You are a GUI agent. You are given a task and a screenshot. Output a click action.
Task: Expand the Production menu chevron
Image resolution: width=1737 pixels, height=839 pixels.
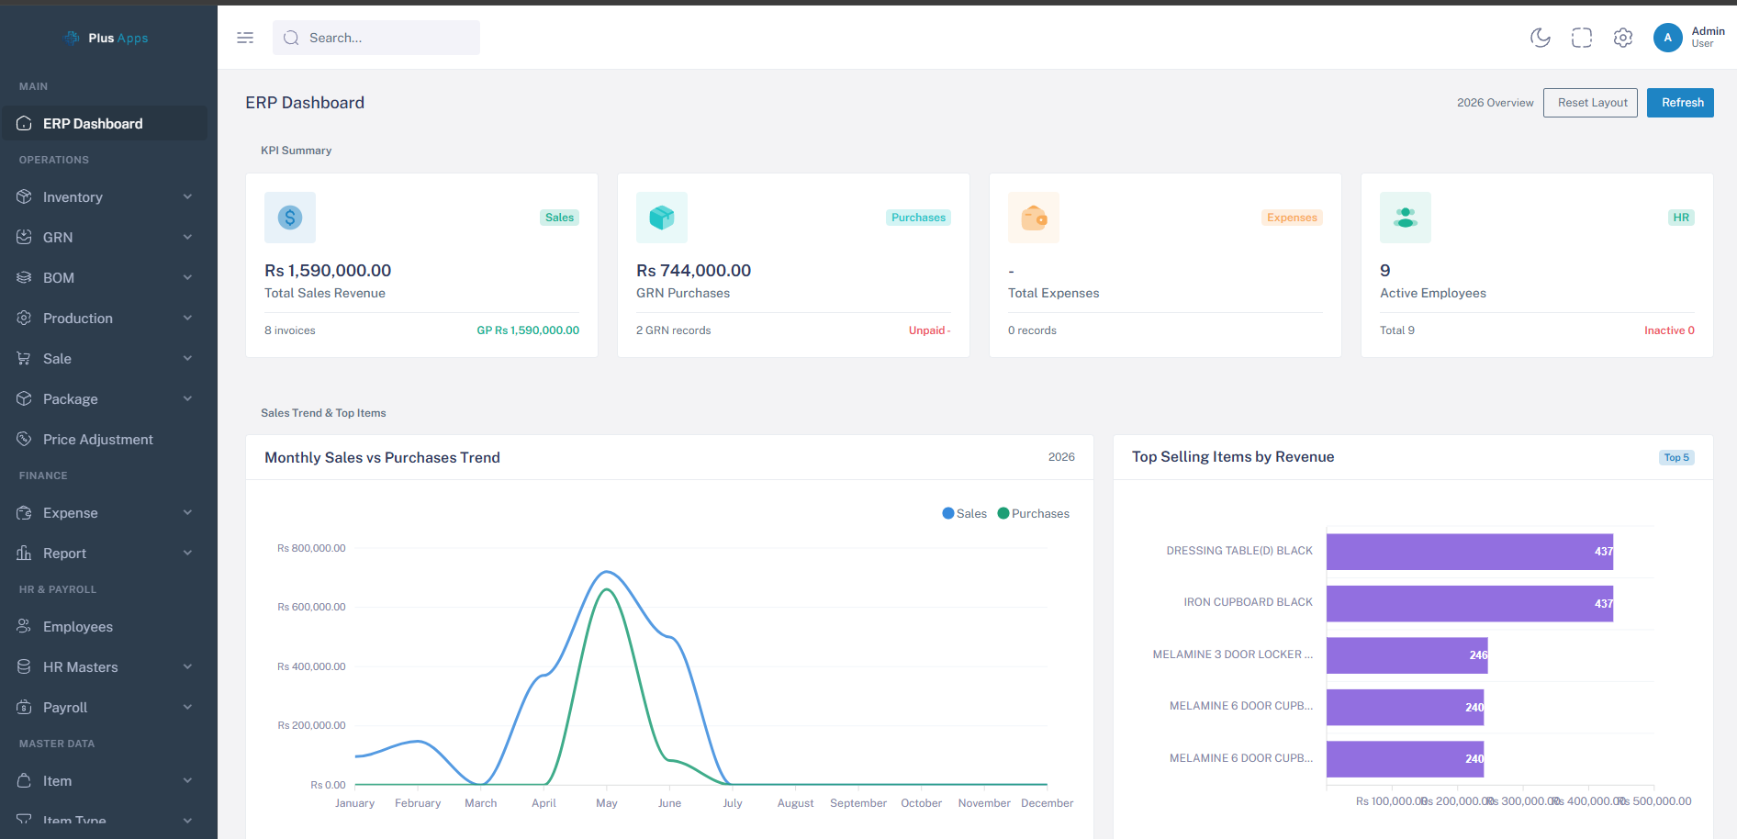[x=187, y=318]
